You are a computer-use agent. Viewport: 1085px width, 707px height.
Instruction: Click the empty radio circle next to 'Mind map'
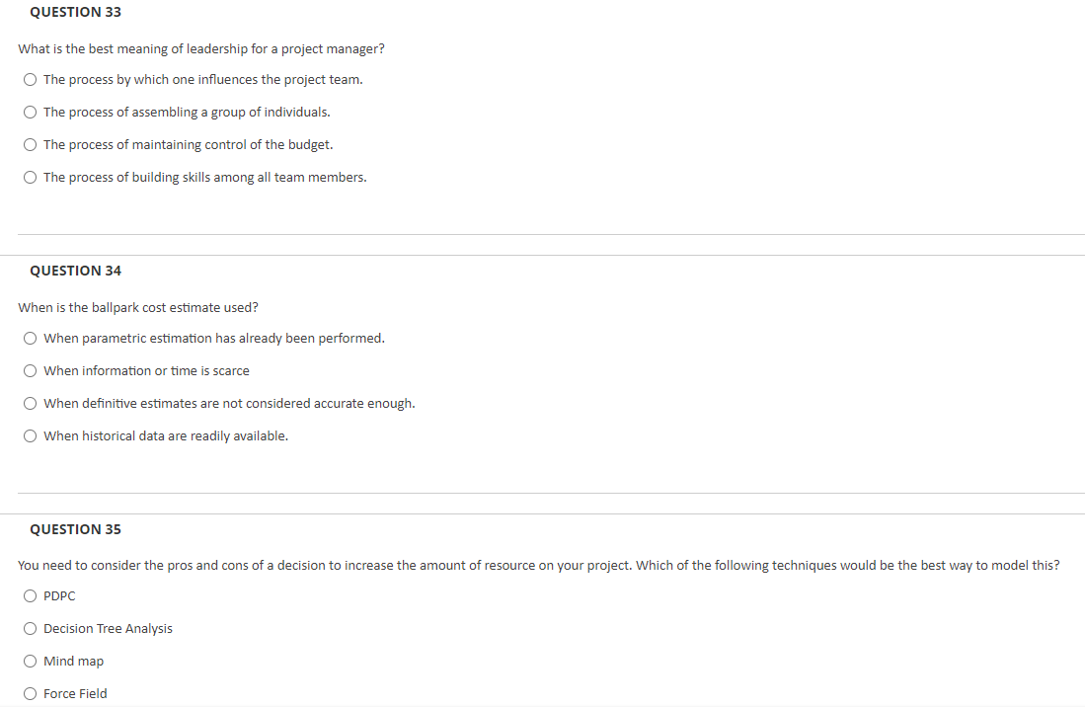pyautogui.click(x=30, y=661)
